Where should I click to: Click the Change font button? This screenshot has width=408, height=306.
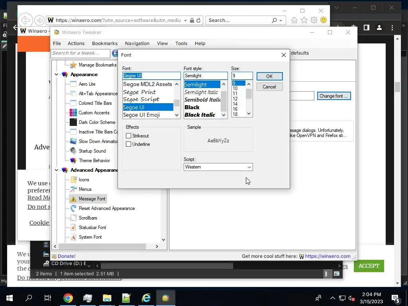coord(333,96)
